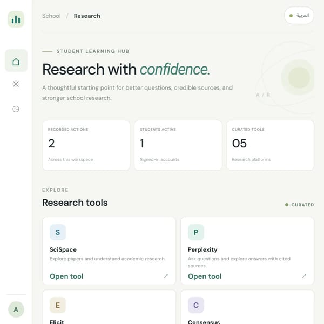Select the asterisk sidebar icon
This screenshot has height=324, width=324.
click(x=16, y=84)
